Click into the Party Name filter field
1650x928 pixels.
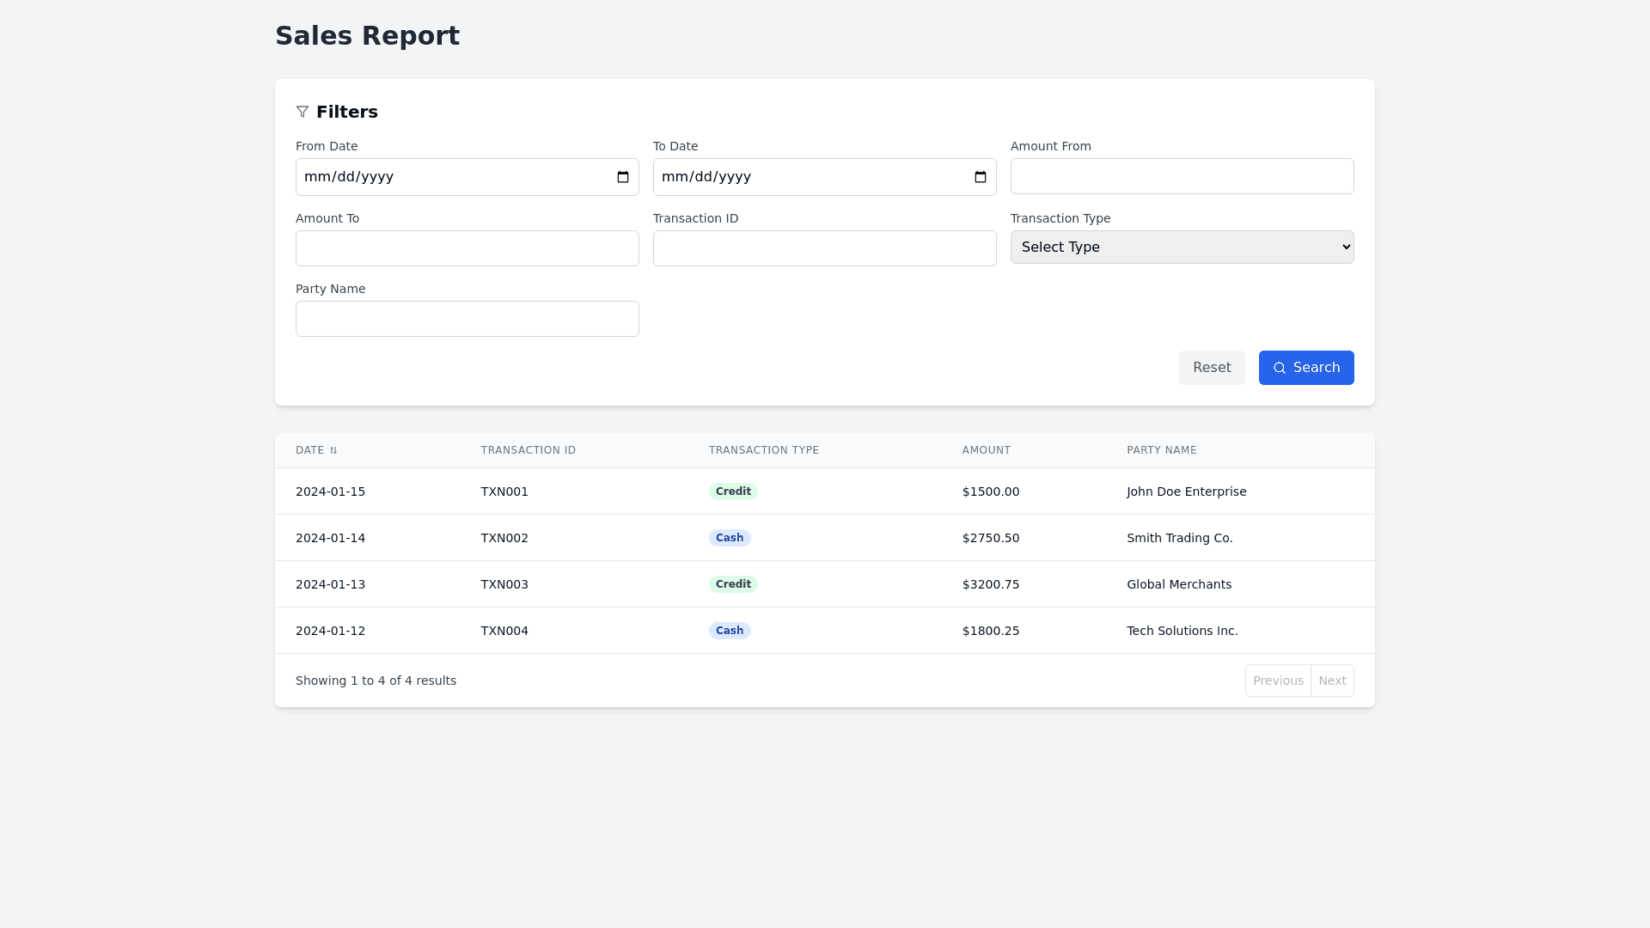tap(467, 319)
